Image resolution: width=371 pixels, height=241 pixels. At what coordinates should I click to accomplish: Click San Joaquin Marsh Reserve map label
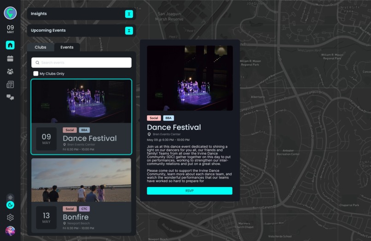(x=169, y=16)
